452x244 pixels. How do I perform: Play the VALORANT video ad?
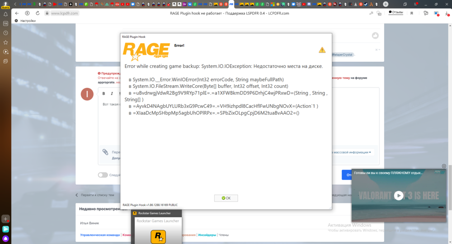[399, 196]
